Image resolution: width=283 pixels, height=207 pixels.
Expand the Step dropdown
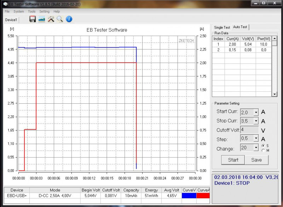(x=256, y=138)
